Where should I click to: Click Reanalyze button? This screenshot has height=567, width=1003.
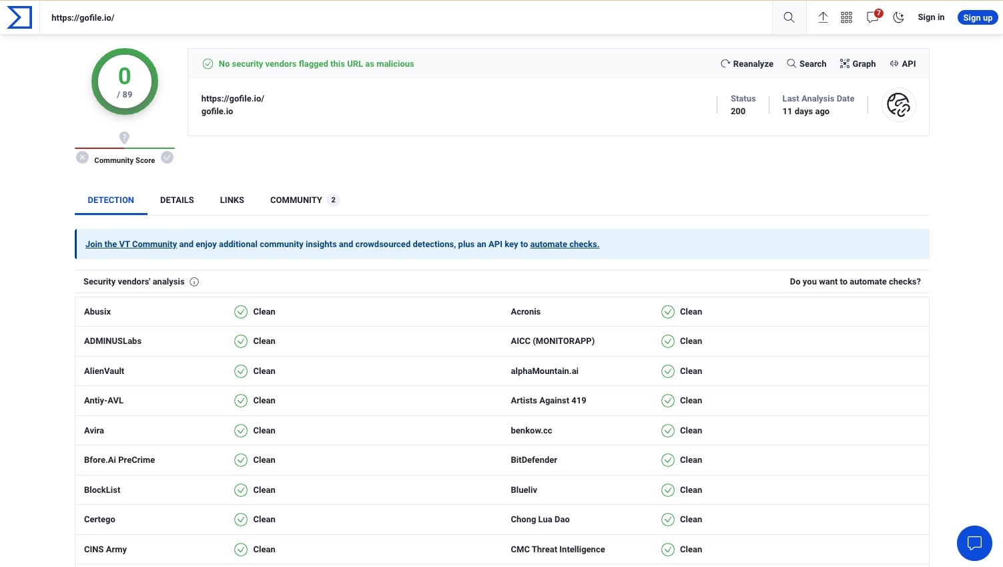[747, 63]
